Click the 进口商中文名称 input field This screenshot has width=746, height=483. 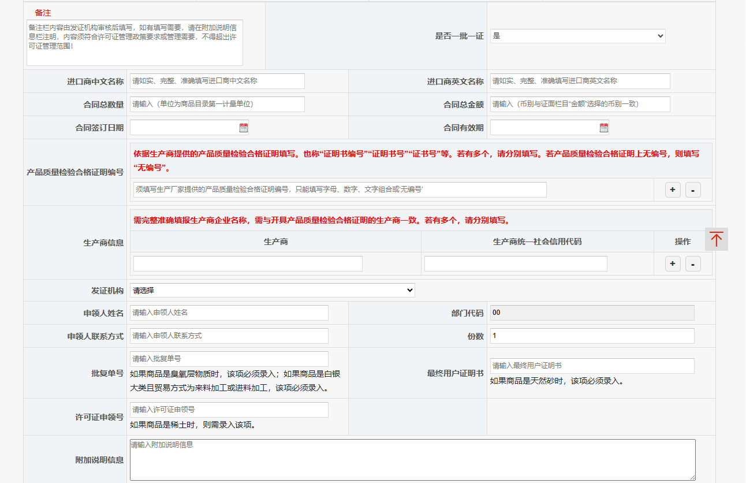217,81
